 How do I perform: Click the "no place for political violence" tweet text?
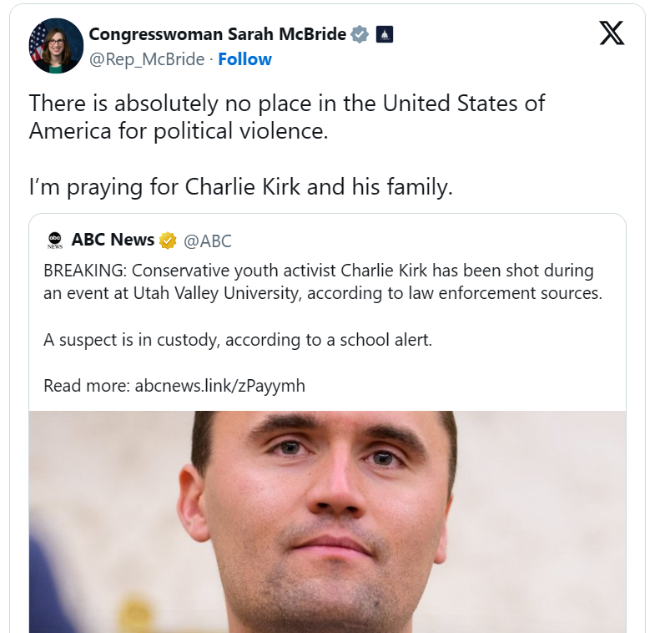287,104
